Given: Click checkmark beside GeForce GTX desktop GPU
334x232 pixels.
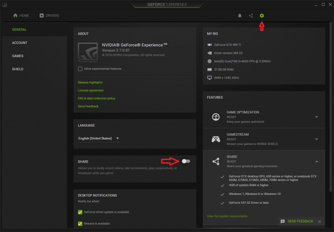Looking at the screenshot, I should 223,177.
